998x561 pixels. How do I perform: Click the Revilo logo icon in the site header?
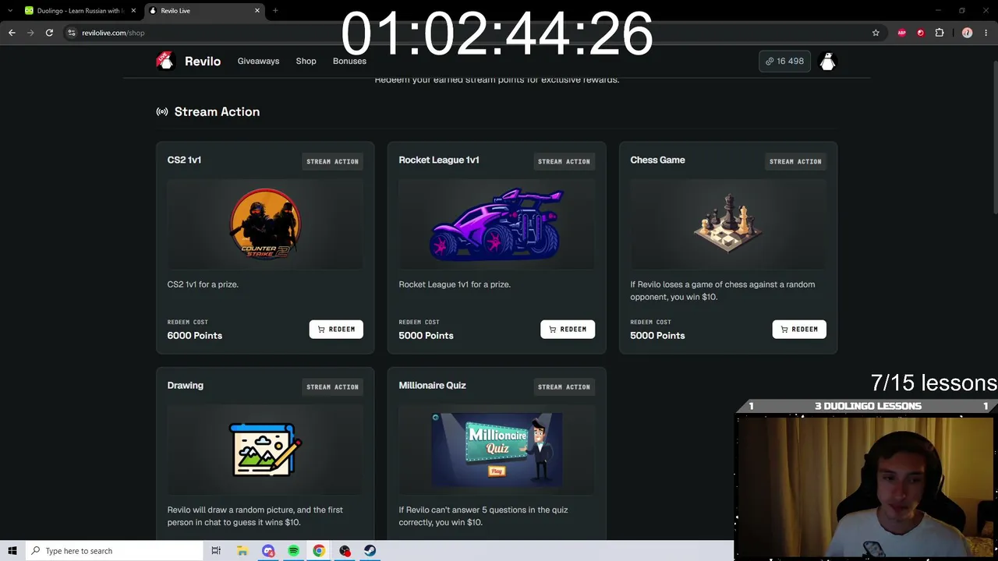click(x=165, y=61)
